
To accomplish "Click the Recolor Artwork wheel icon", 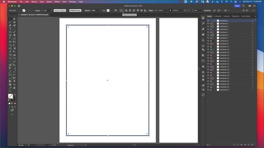I will coord(115,10).
